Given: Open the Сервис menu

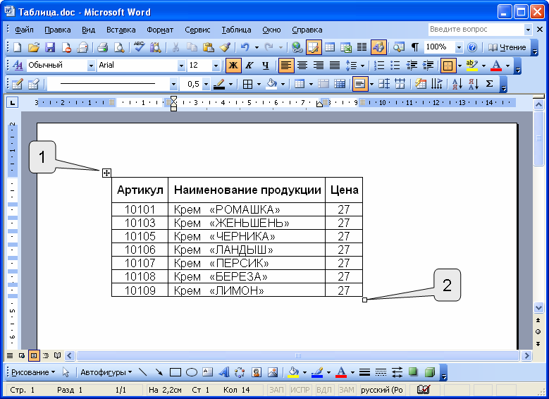Looking at the screenshot, I should tap(197, 30).
